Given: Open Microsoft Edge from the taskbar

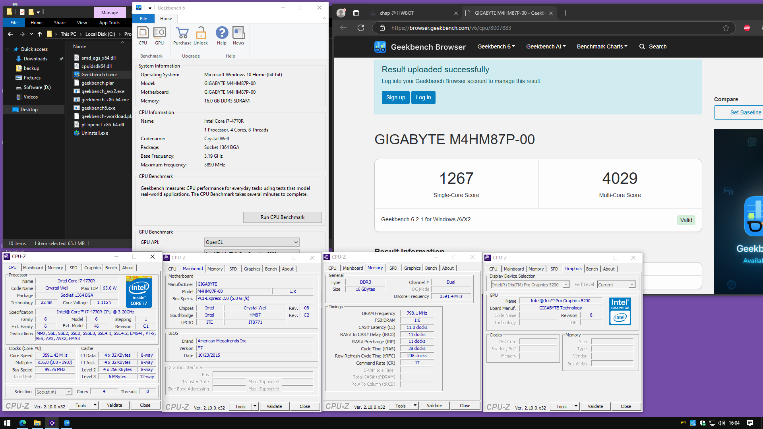Looking at the screenshot, I should click(22, 423).
